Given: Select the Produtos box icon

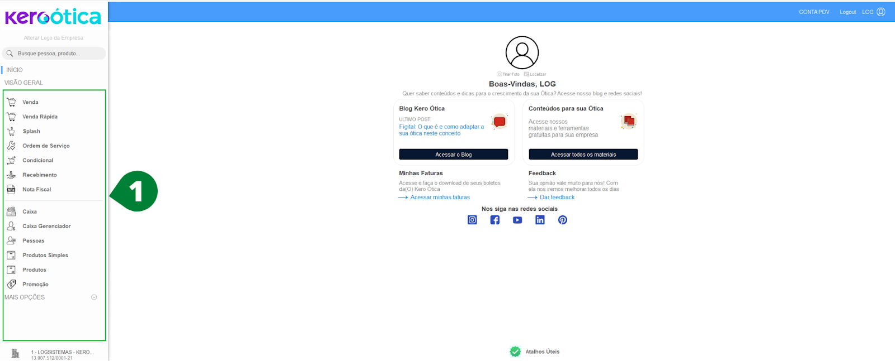Looking at the screenshot, I should click(x=11, y=269).
